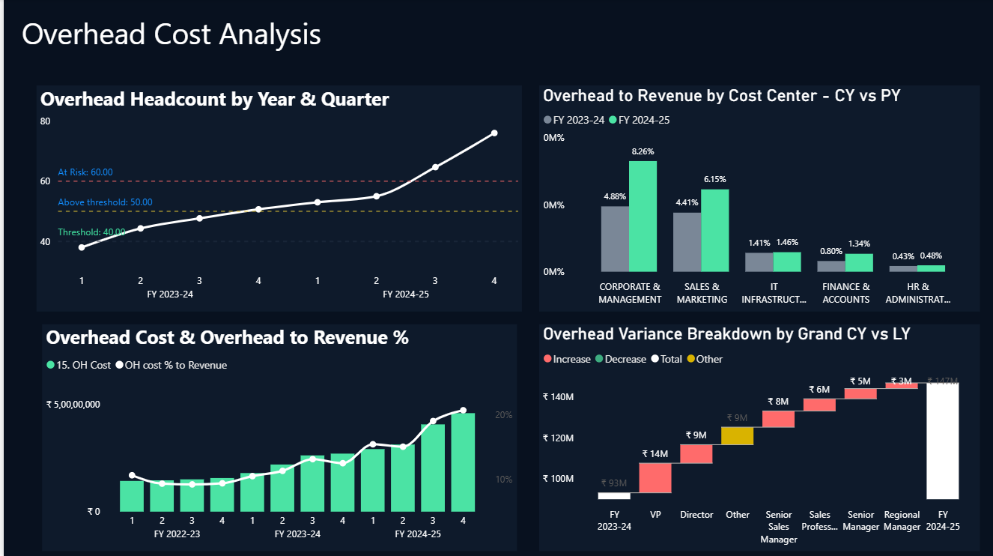Click the red Increase legend marker
Screen dimensions: 993x556
(547, 359)
